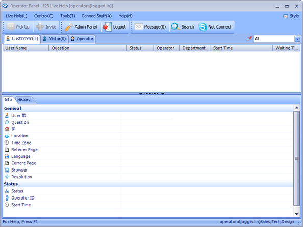
Task: Click the Logout door icon
Action: [107, 27]
